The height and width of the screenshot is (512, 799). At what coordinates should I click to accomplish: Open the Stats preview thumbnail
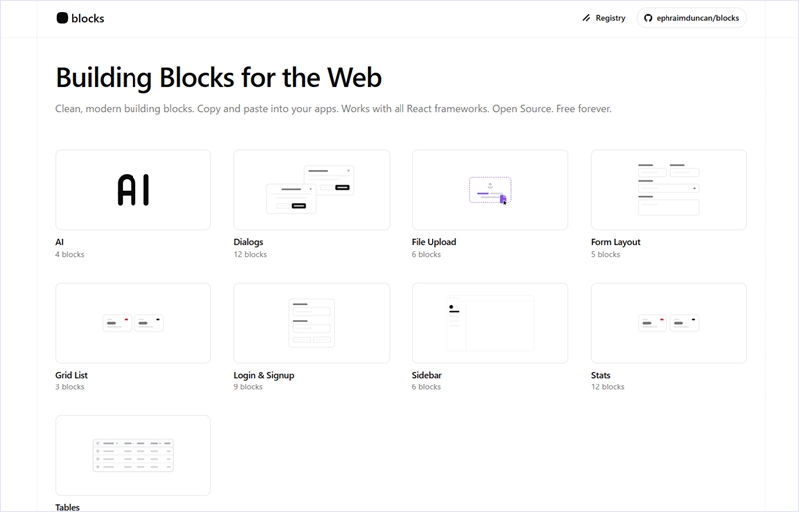click(x=667, y=323)
